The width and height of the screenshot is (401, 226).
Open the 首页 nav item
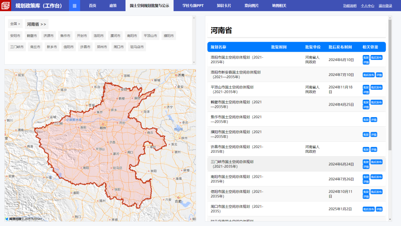tap(92, 6)
